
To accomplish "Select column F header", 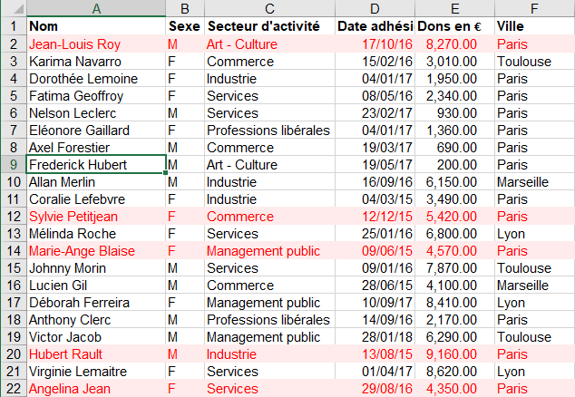I will click(x=534, y=8).
